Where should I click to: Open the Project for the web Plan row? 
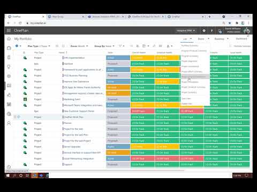tap(76, 135)
